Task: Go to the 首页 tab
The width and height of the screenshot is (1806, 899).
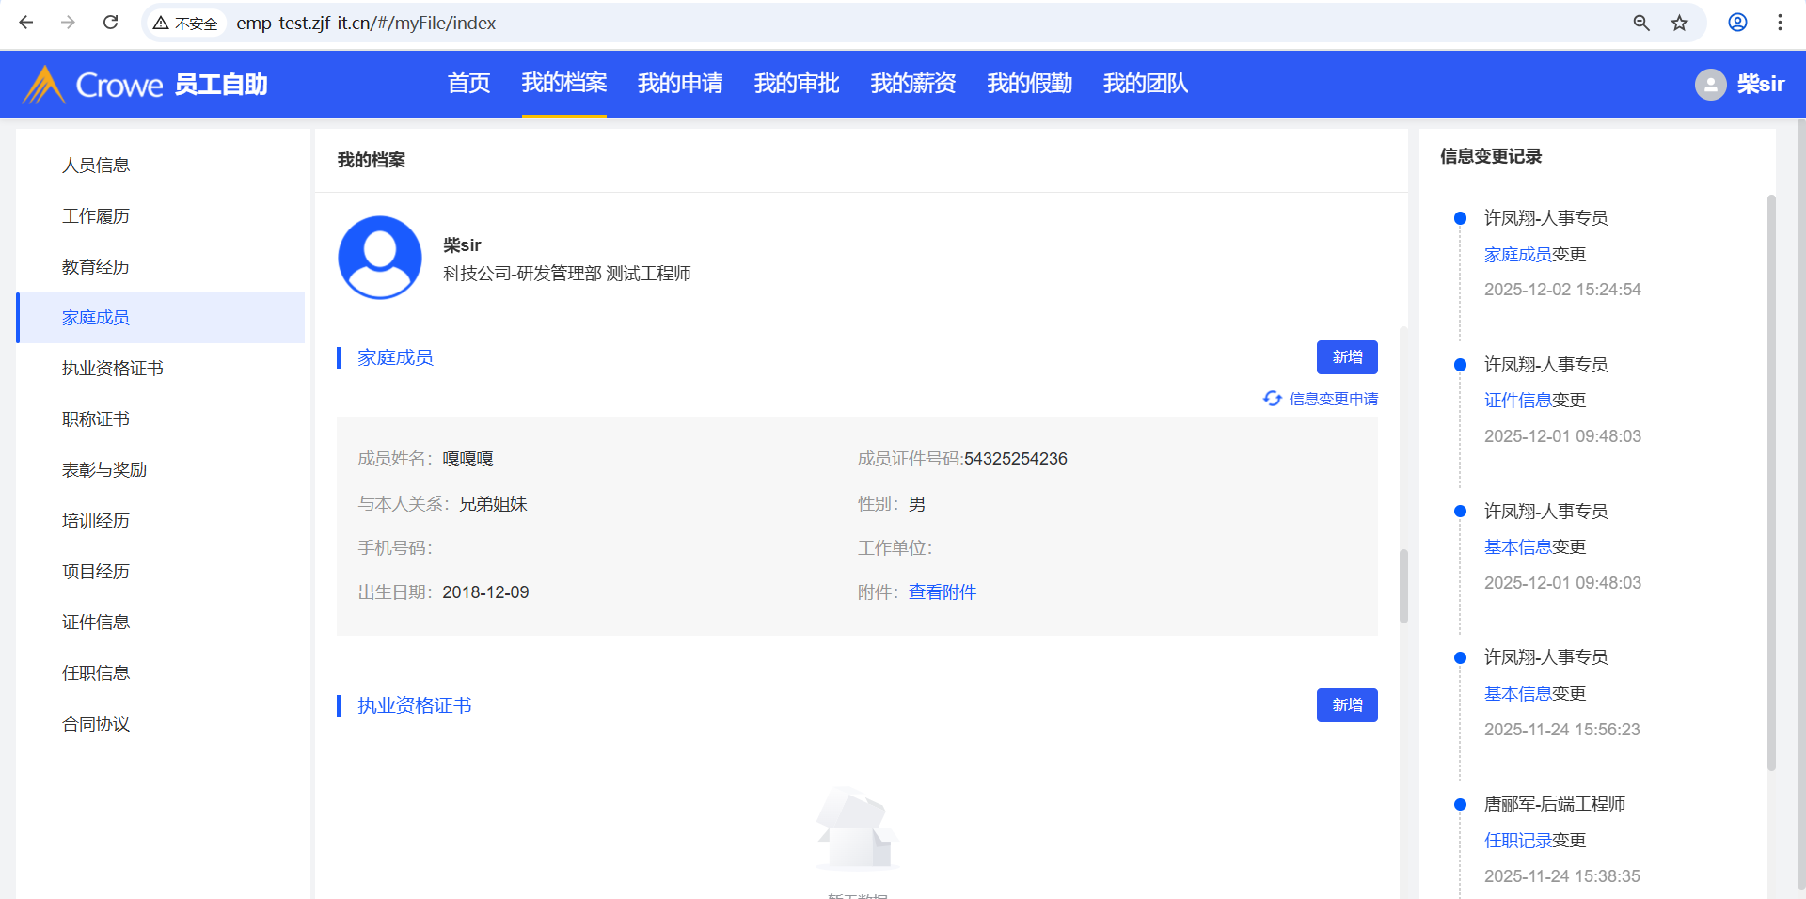Action: click(x=468, y=84)
